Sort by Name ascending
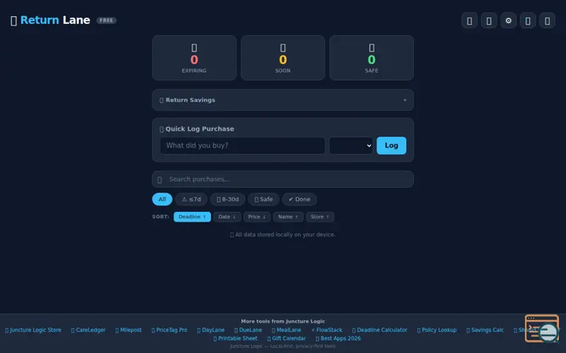The height and width of the screenshot is (353, 566). [x=288, y=217]
